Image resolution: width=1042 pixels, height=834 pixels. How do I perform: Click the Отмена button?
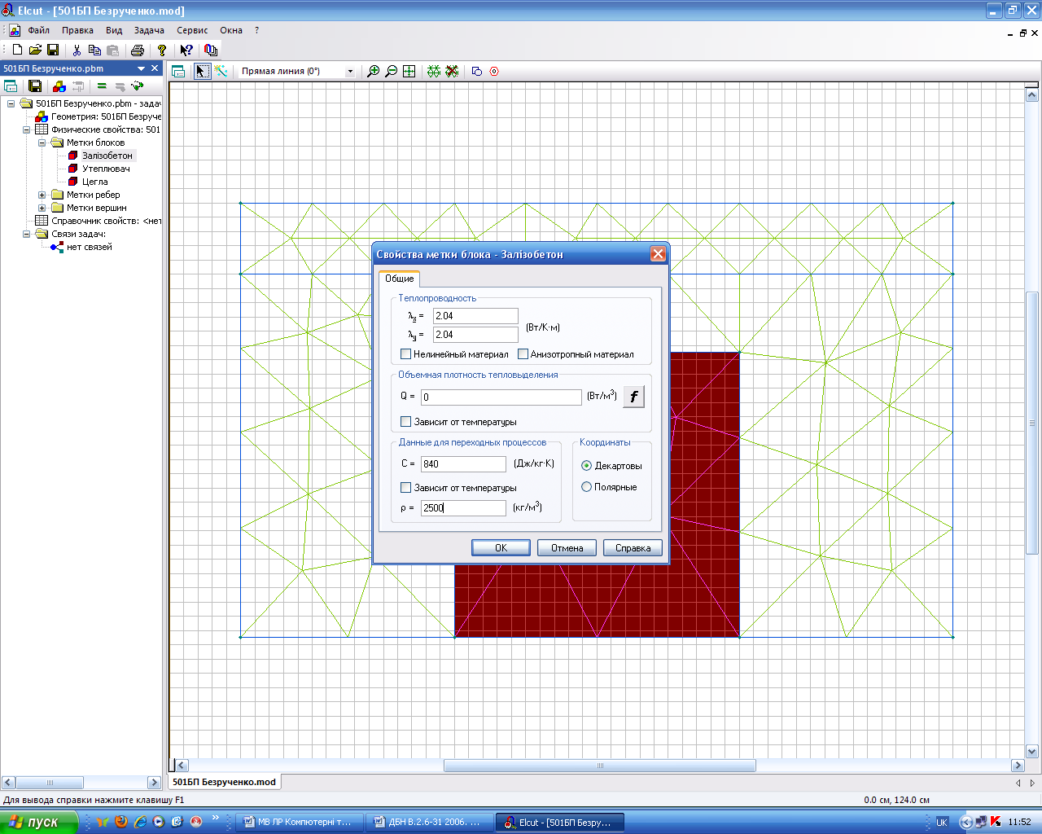(x=567, y=548)
